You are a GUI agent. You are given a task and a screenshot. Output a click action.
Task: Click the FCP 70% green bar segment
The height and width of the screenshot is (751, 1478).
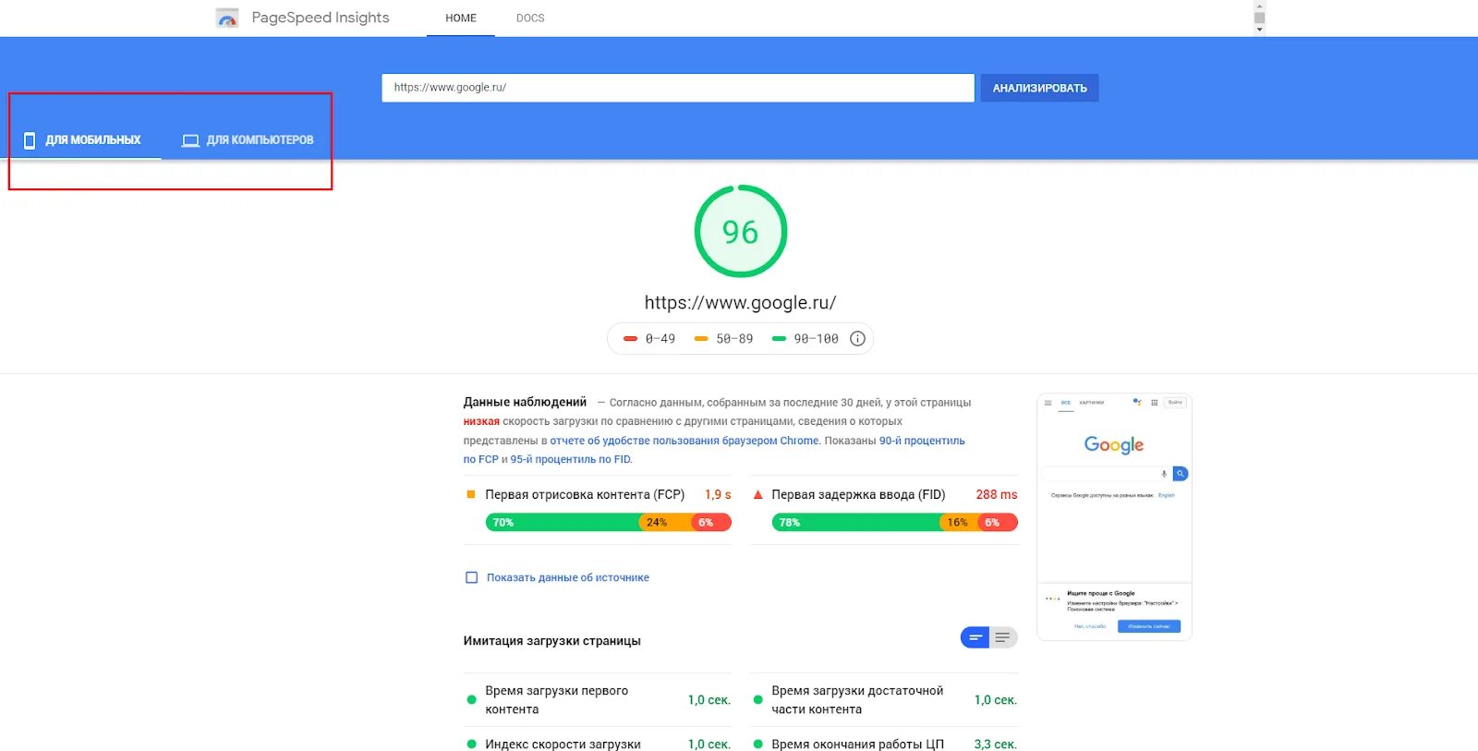click(563, 523)
